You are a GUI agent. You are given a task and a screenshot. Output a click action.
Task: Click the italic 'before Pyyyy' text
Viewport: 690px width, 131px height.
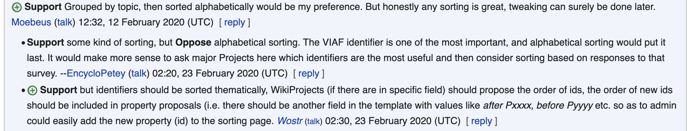[564, 105]
